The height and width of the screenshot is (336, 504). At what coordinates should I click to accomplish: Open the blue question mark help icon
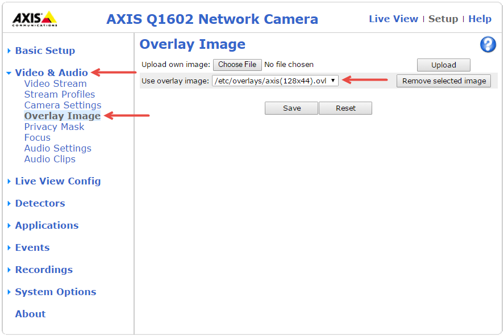pos(488,44)
